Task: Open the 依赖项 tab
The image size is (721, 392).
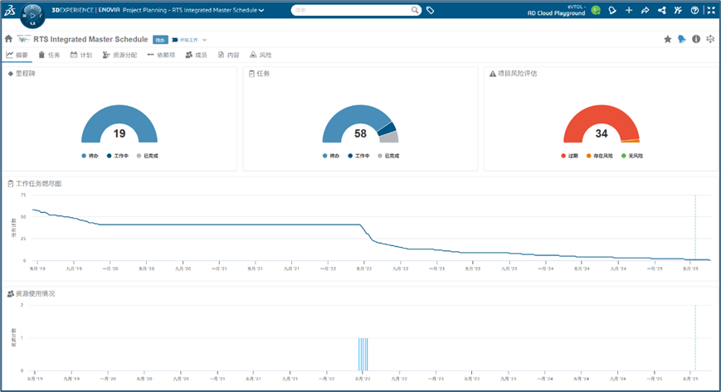Action: (x=162, y=56)
